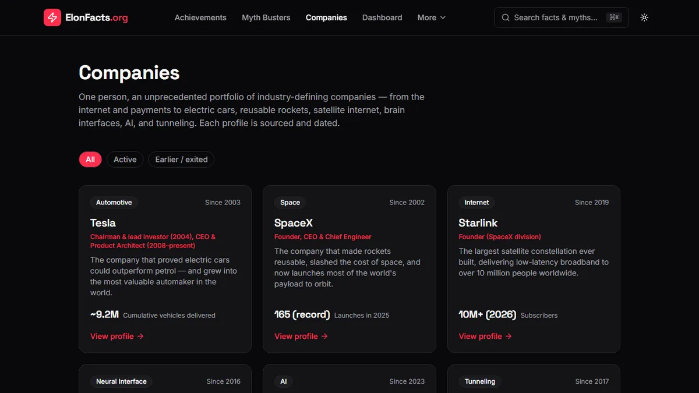Click the Automotive category tag
Screen dimensions: 699x393
coord(114,203)
